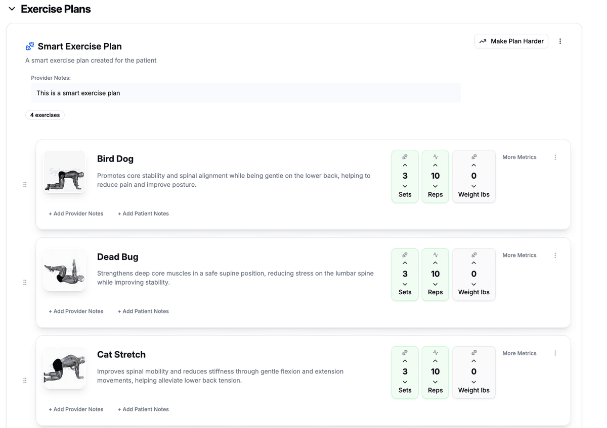Click the activity icon on Cat Stretch Reps metric
The image size is (607, 428).
tap(435, 353)
